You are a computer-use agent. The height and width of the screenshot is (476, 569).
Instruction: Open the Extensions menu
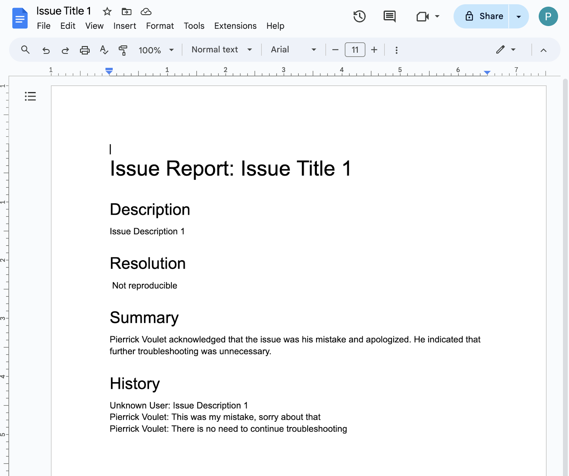pos(235,26)
